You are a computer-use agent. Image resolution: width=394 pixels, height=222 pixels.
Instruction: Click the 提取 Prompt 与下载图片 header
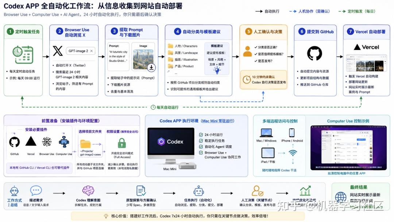[131, 32]
